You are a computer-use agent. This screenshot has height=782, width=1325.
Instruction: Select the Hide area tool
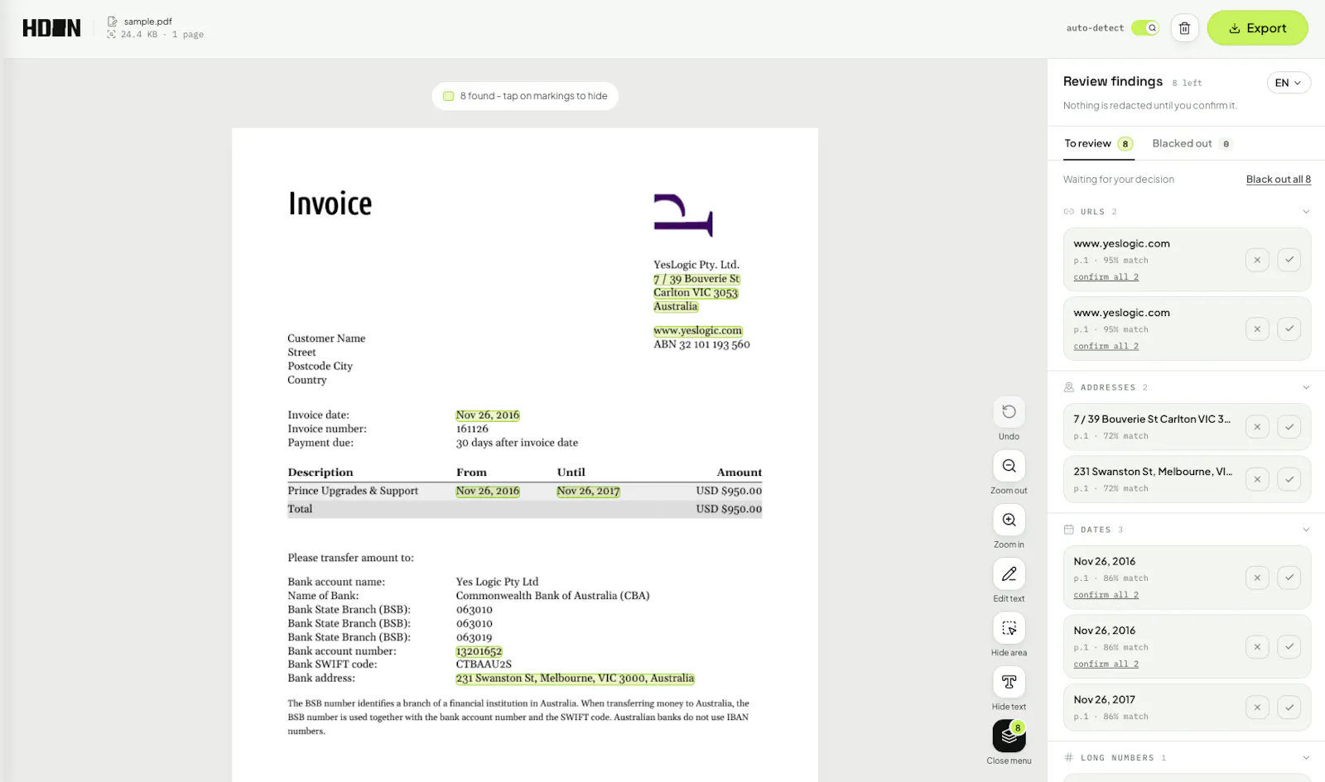(x=1009, y=628)
